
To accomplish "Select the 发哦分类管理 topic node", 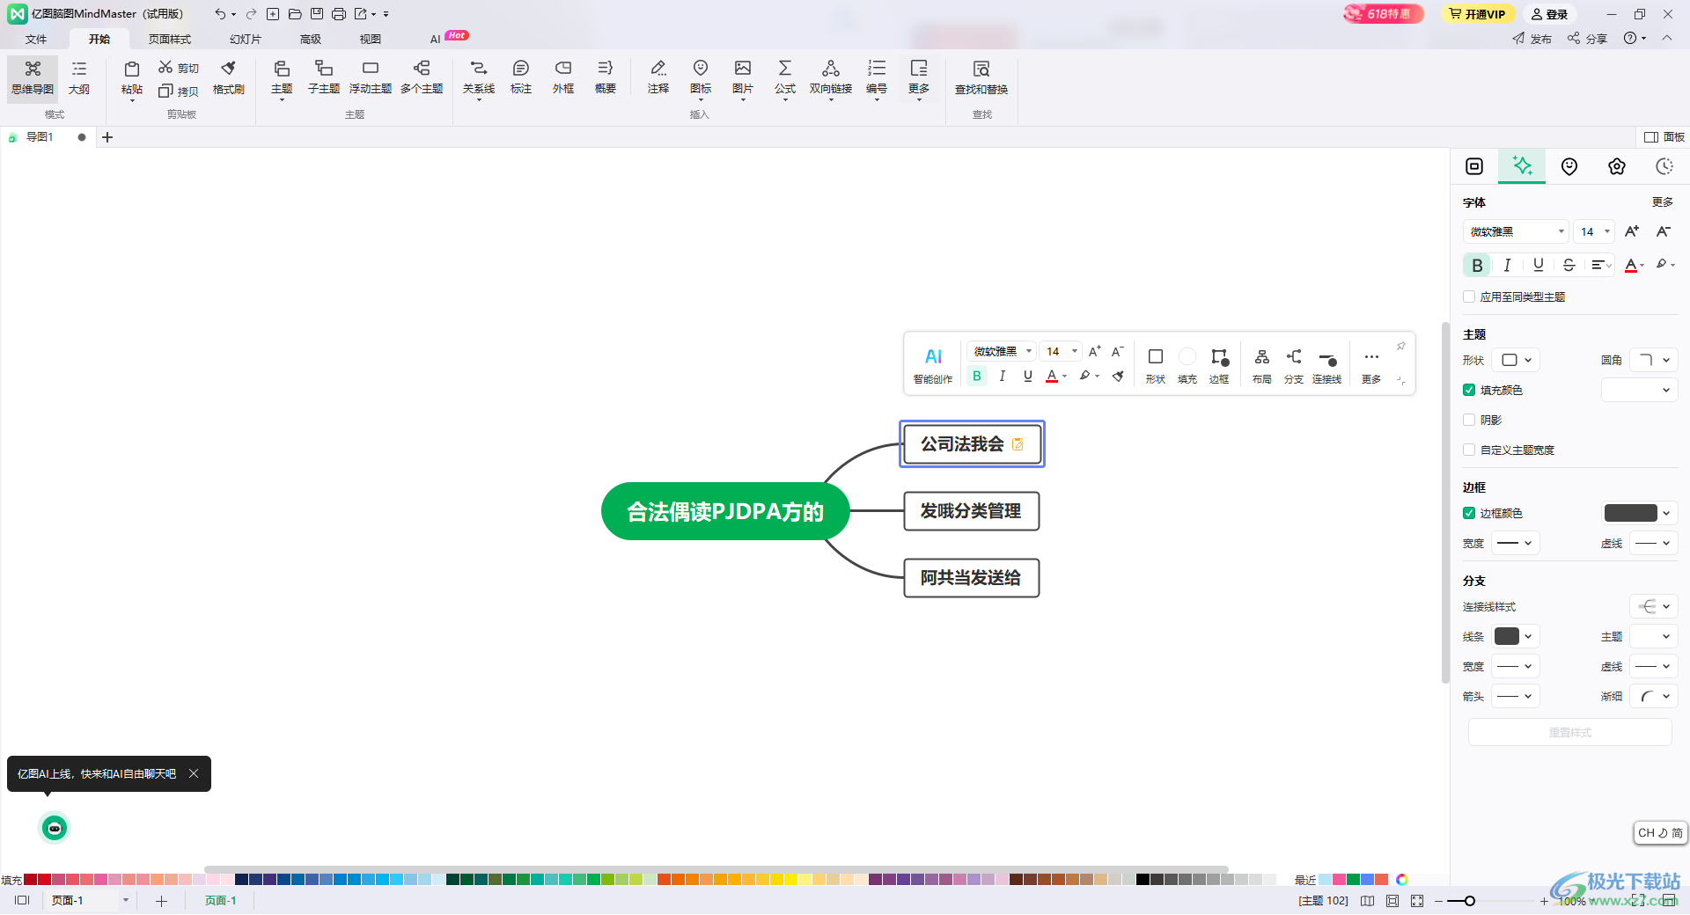I will pyautogui.click(x=971, y=511).
